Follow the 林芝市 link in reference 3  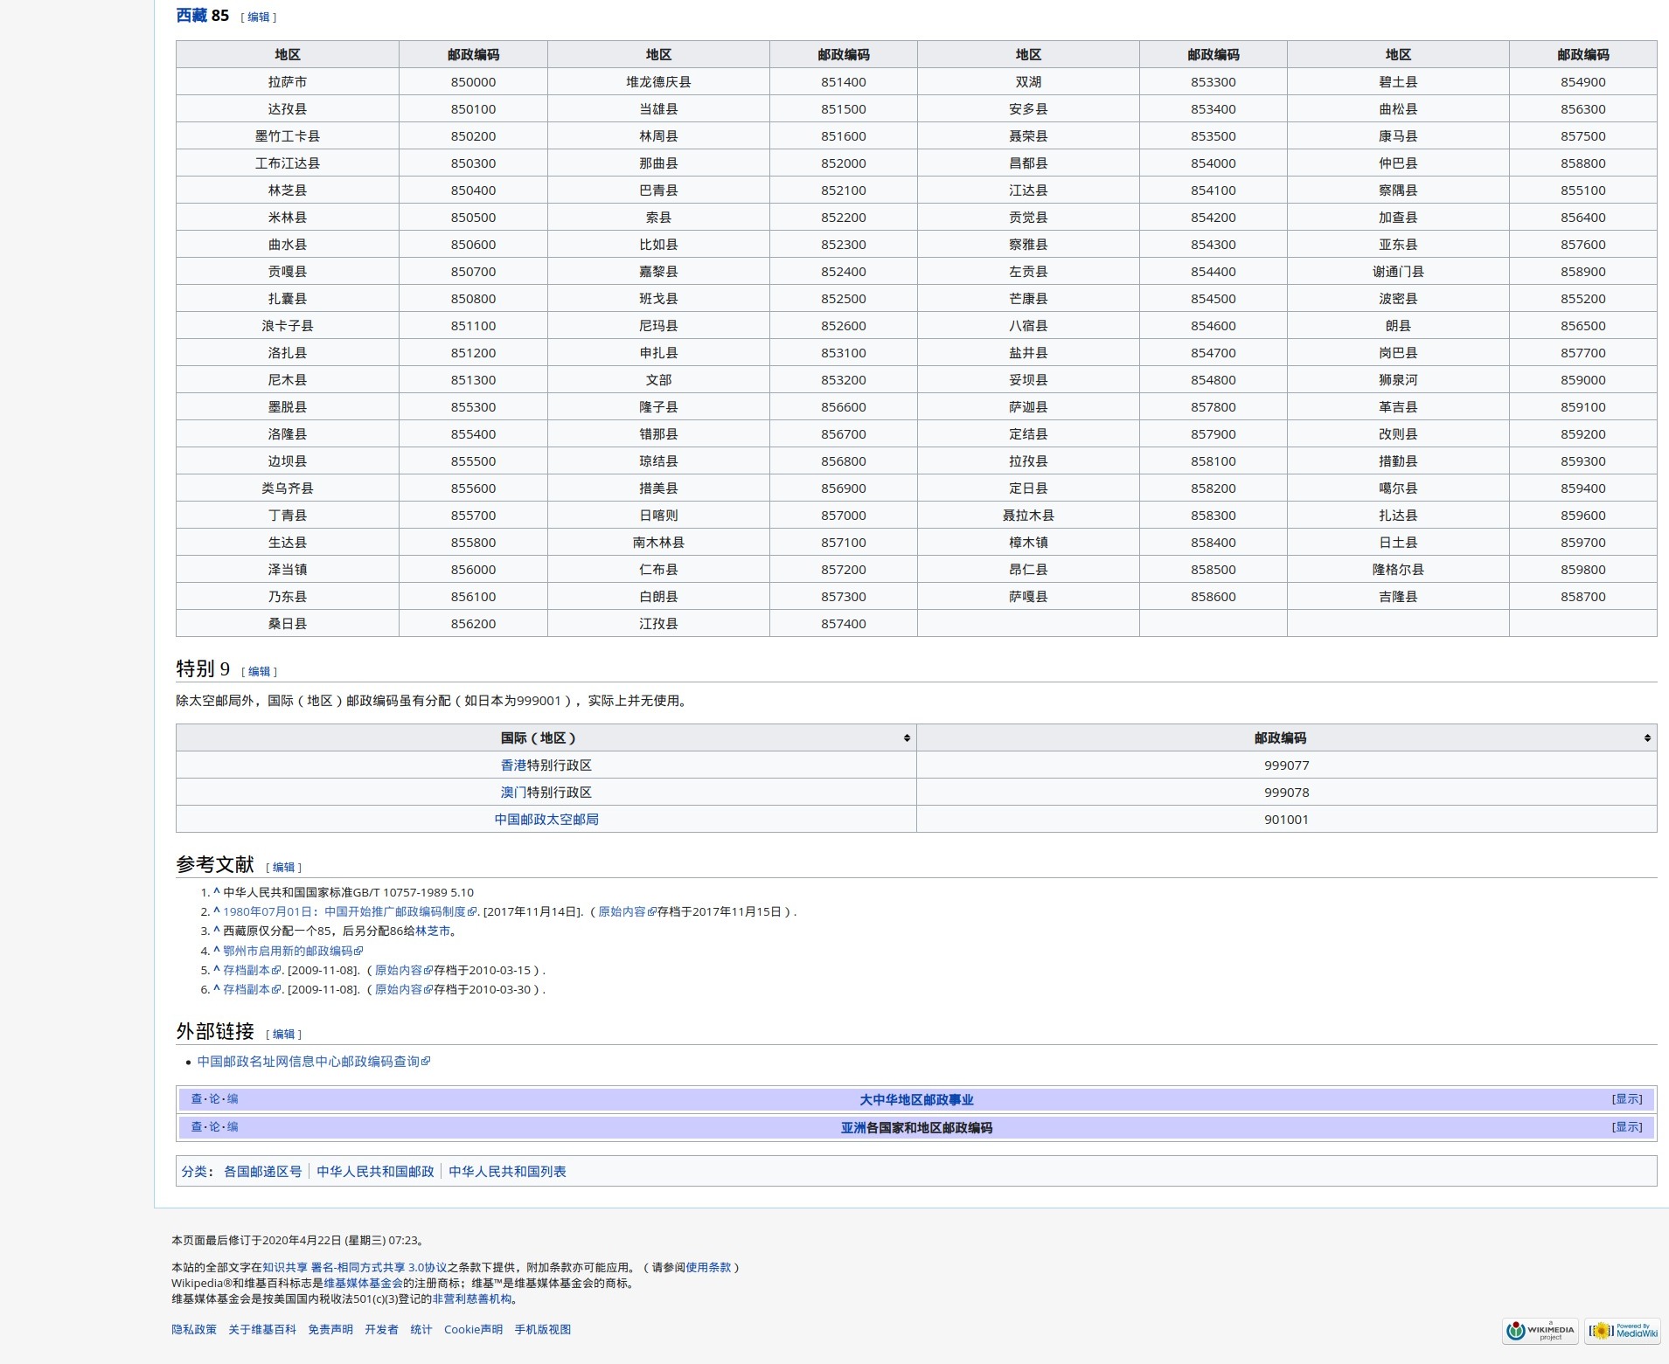point(433,931)
